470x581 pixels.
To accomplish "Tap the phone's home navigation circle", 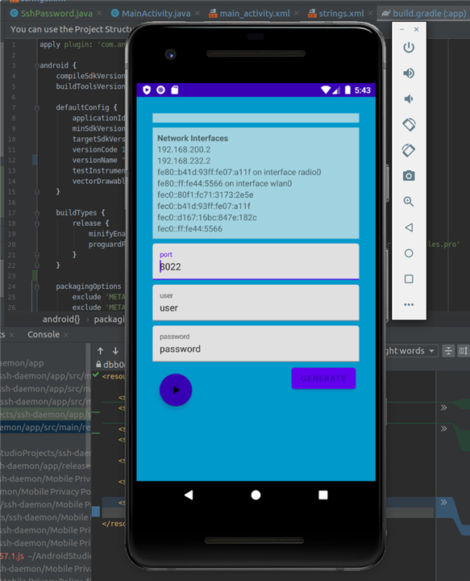I will (x=256, y=495).
